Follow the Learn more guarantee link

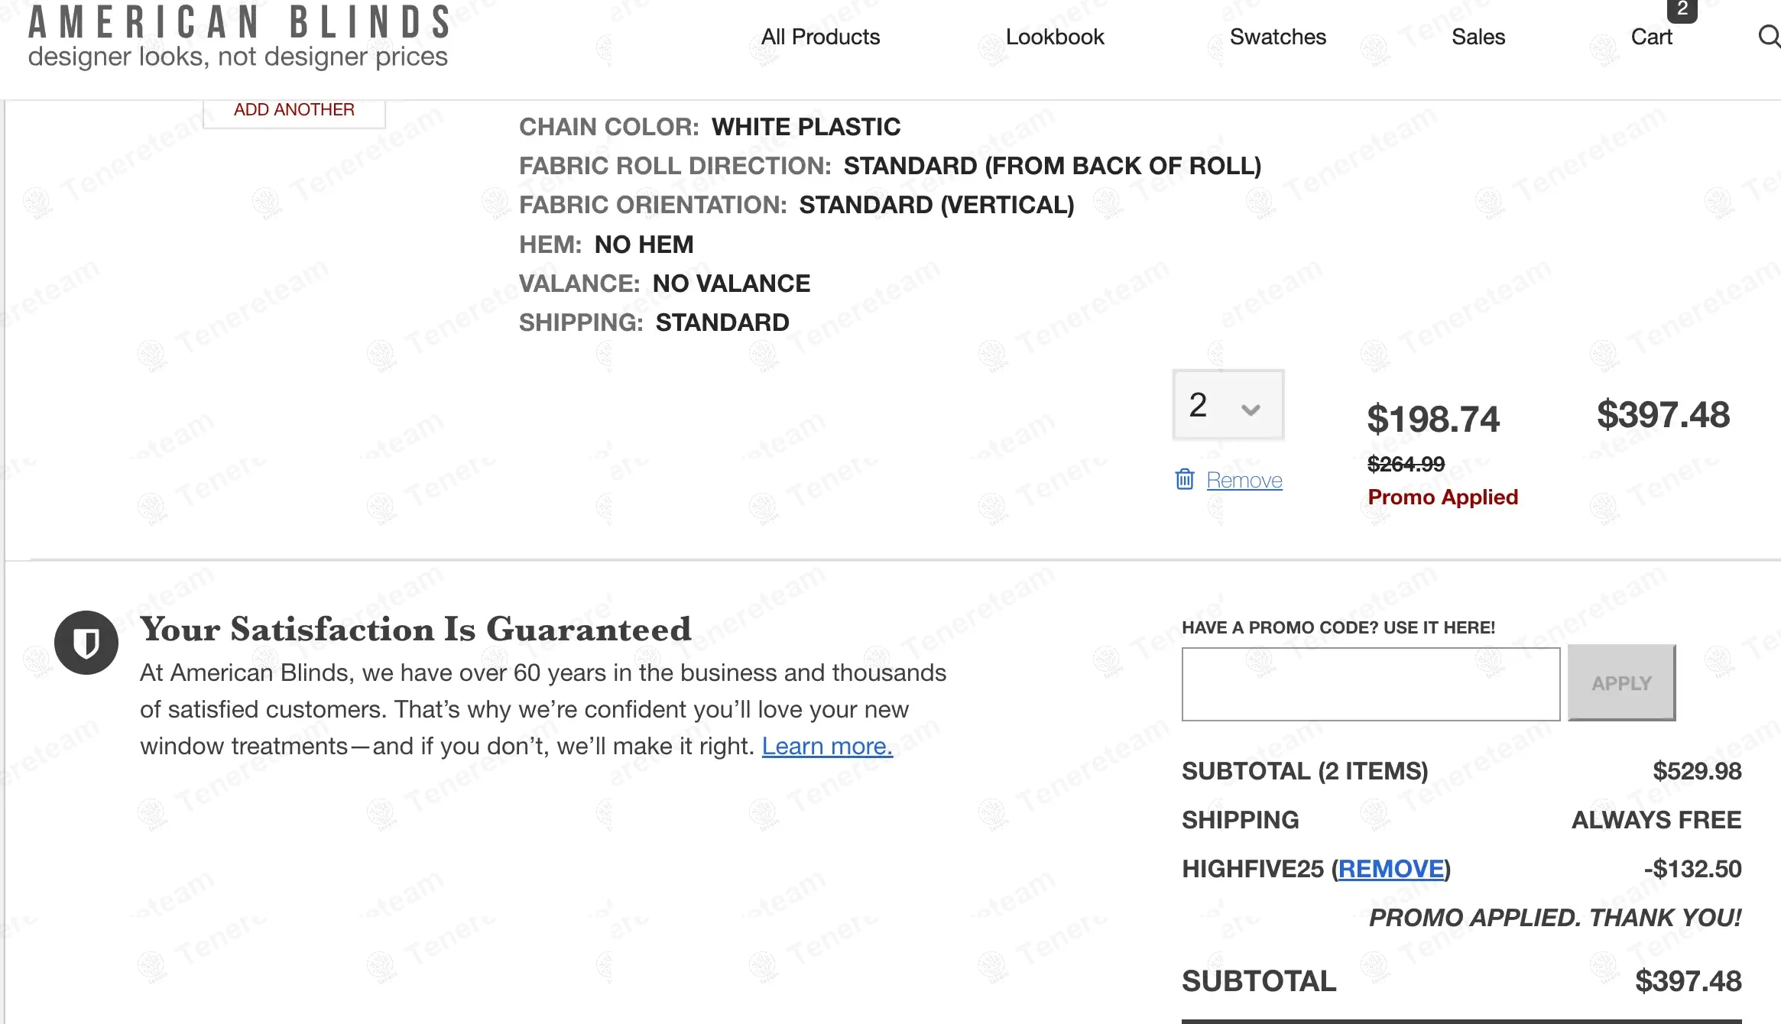pos(827,746)
